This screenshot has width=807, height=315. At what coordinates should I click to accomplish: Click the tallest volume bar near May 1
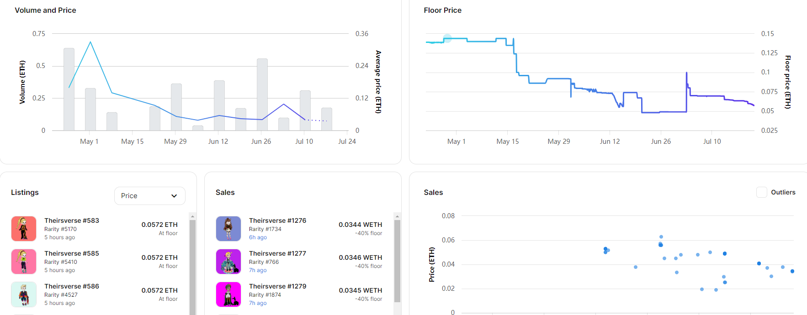[x=69, y=89]
